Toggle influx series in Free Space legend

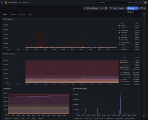(x=34, y=118)
